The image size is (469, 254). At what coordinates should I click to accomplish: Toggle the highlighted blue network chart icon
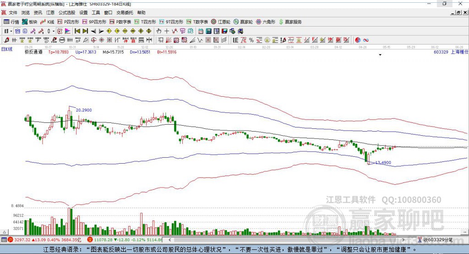point(17,31)
